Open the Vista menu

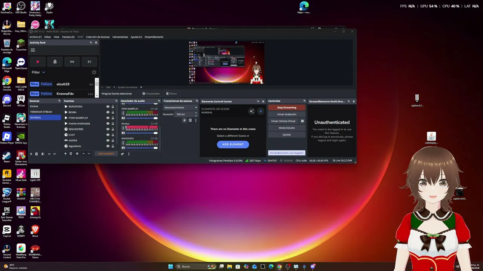57,37
